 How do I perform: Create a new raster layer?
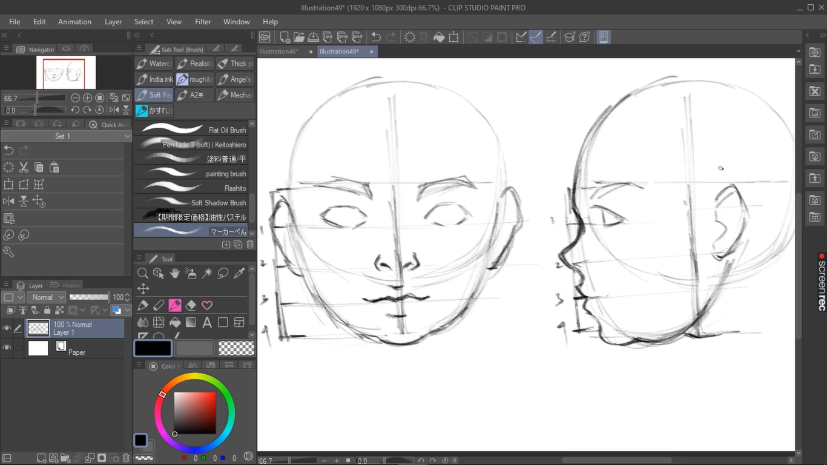[41, 458]
